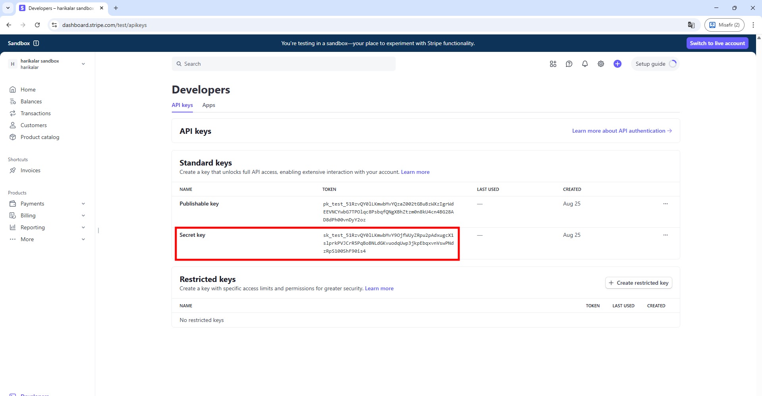The height and width of the screenshot is (396, 762).
Task: Open settings gear icon in header
Action: [600, 64]
